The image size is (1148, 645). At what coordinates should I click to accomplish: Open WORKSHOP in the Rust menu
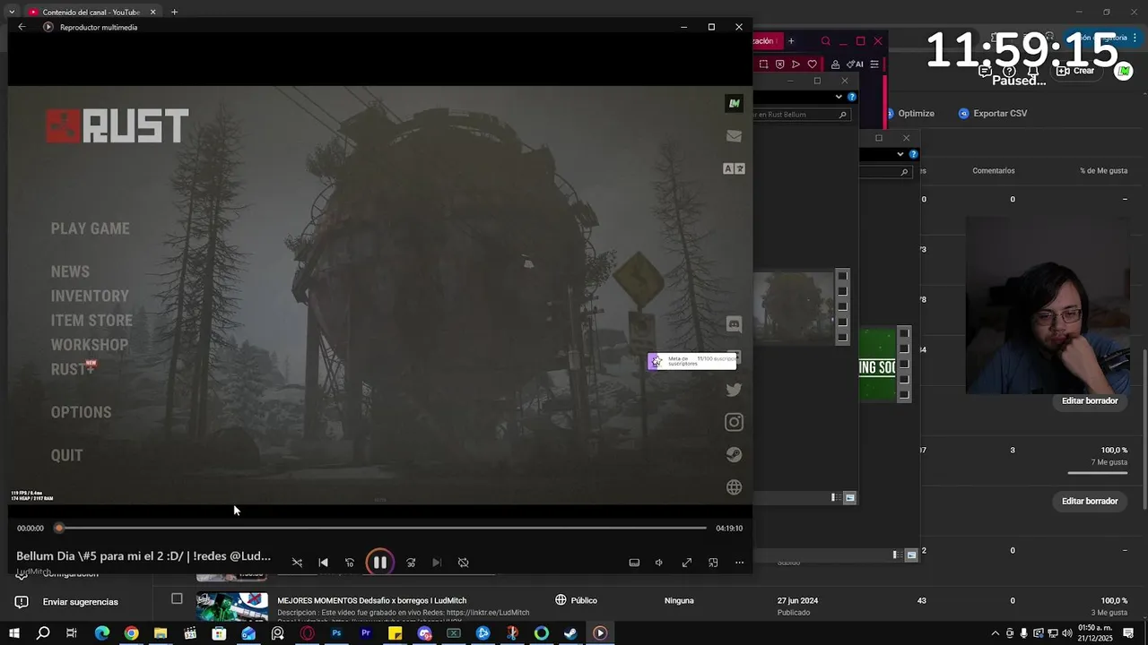point(89,344)
